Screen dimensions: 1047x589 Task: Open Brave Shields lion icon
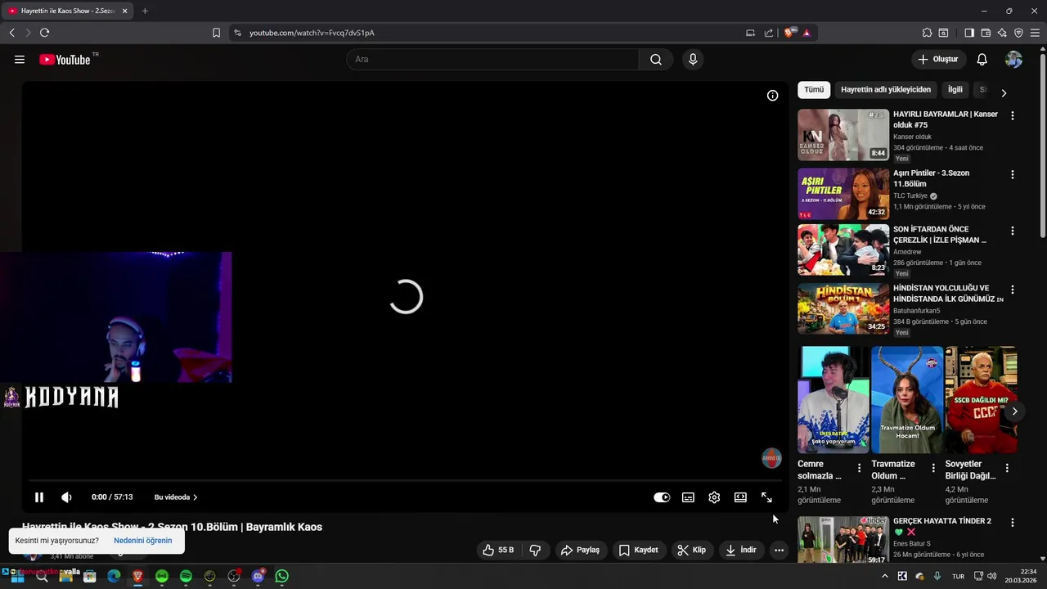click(x=789, y=33)
